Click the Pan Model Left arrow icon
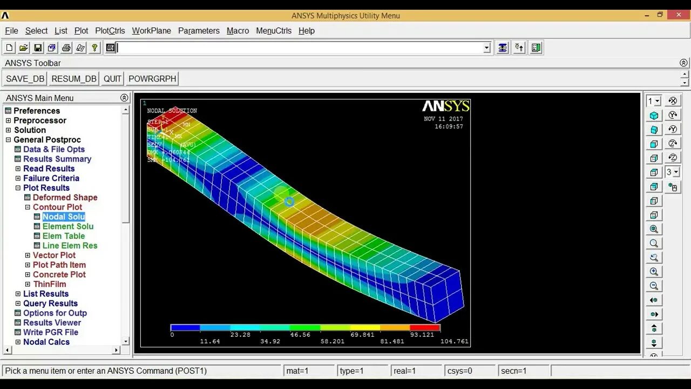Viewport: 691px width, 389px height. [x=654, y=300]
